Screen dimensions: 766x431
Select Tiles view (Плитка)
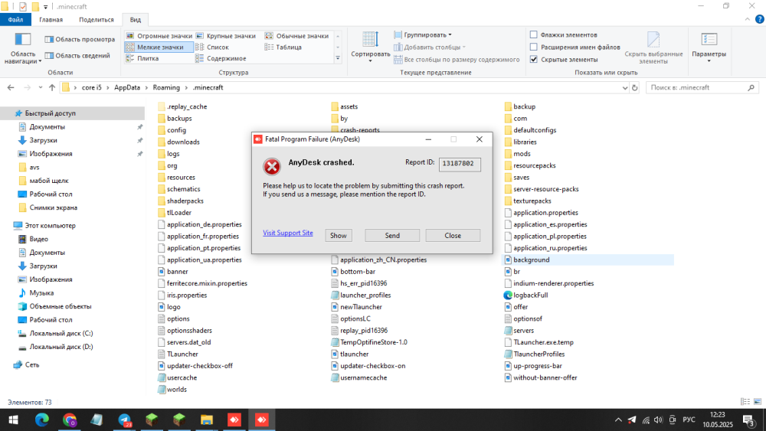click(x=142, y=58)
